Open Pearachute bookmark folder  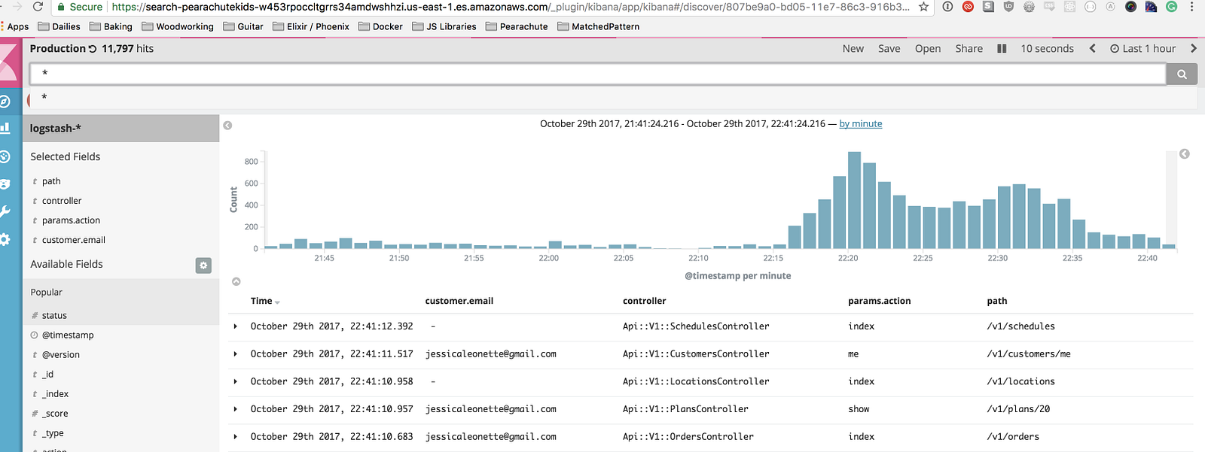(517, 26)
